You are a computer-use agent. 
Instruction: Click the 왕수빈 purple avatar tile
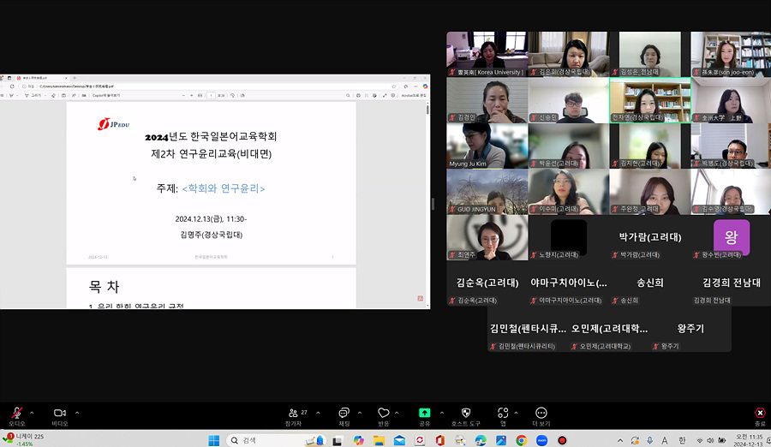(x=731, y=237)
